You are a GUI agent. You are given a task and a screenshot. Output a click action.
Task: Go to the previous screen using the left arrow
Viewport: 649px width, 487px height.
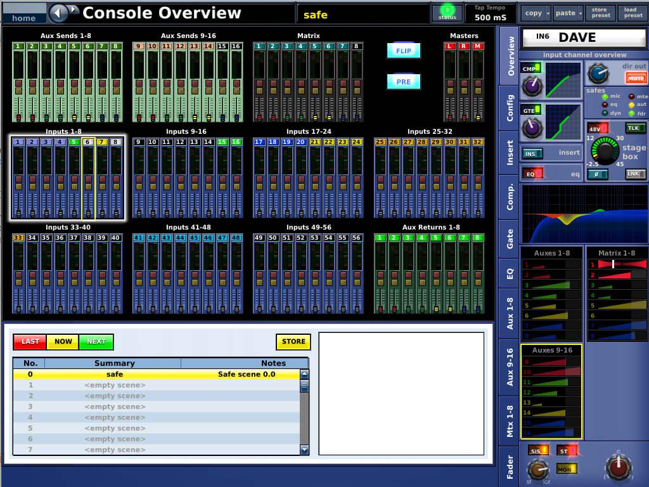(58, 13)
